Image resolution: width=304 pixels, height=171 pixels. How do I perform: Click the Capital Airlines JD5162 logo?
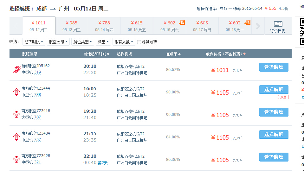pyautogui.click(x=16, y=70)
